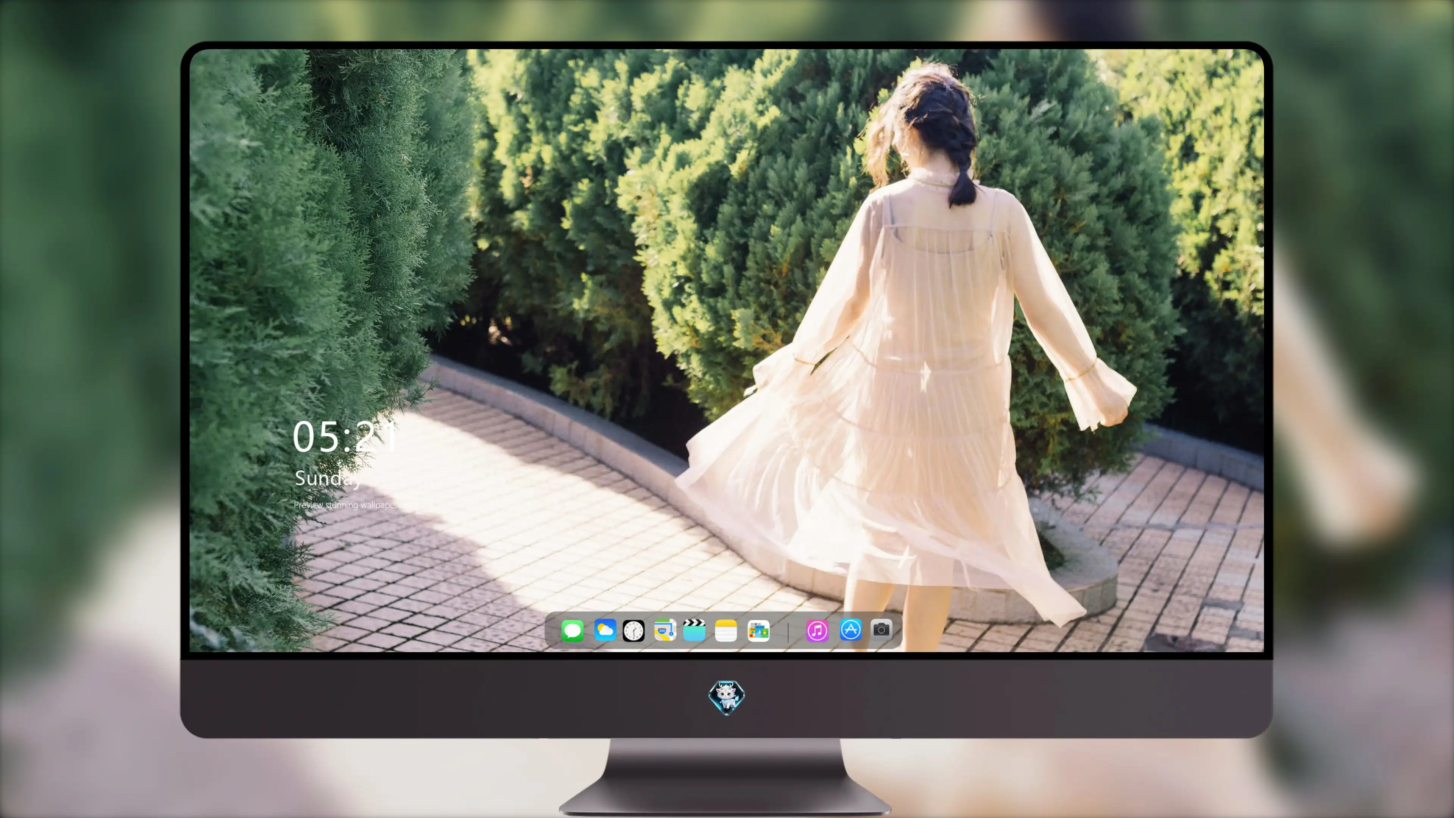Click the dragon mascot logo on the monitor chin
Viewport: 1454px width, 818px height.
[x=727, y=697]
